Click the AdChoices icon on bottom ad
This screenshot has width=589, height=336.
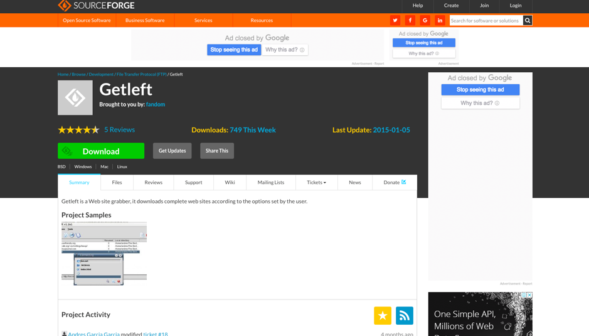(x=524, y=295)
